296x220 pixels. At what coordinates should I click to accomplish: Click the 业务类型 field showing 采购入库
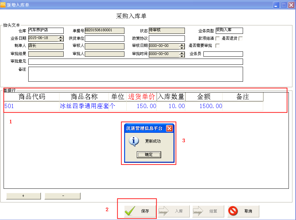point(229,31)
